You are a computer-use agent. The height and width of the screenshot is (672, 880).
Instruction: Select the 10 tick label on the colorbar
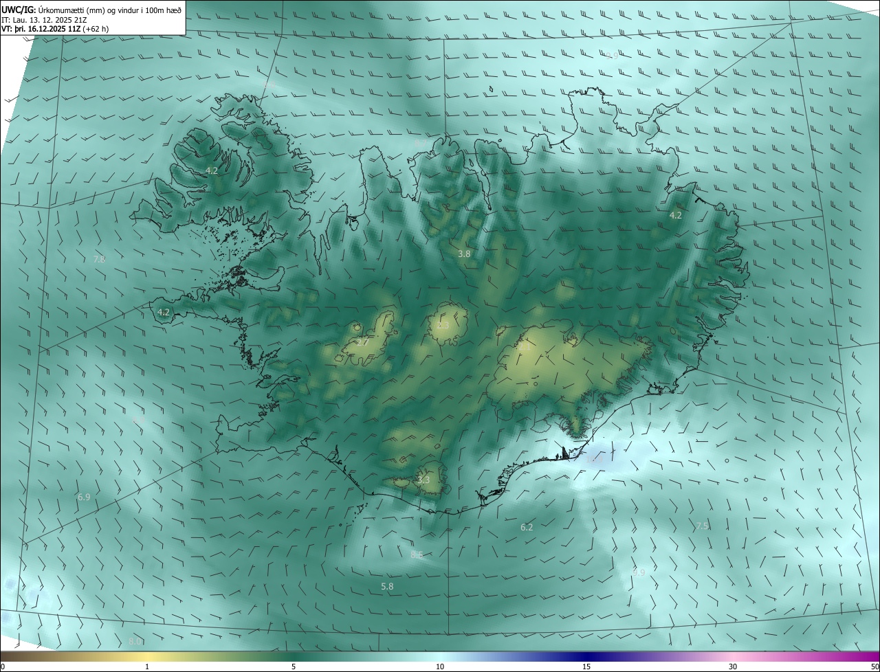pyautogui.click(x=440, y=667)
